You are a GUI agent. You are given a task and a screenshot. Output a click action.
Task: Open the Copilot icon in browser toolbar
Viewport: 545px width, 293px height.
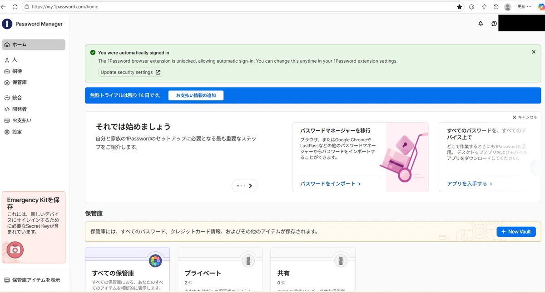coord(541,7)
